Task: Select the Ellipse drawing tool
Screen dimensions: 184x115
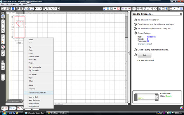Action: 3,31
